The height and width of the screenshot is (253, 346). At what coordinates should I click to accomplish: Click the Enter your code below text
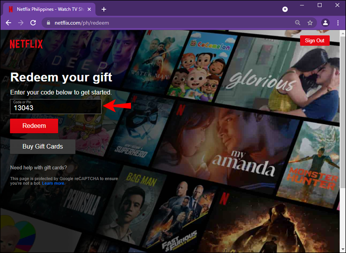pos(61,92)
